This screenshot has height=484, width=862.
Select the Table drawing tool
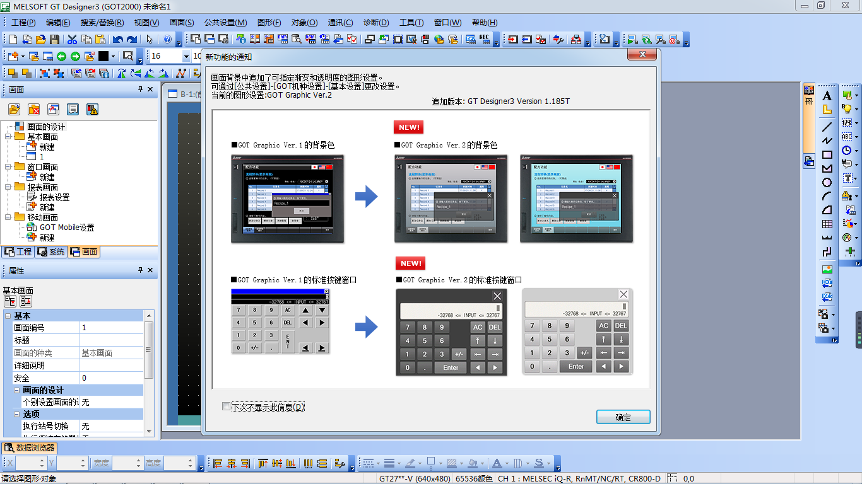[x=827, y=224]
